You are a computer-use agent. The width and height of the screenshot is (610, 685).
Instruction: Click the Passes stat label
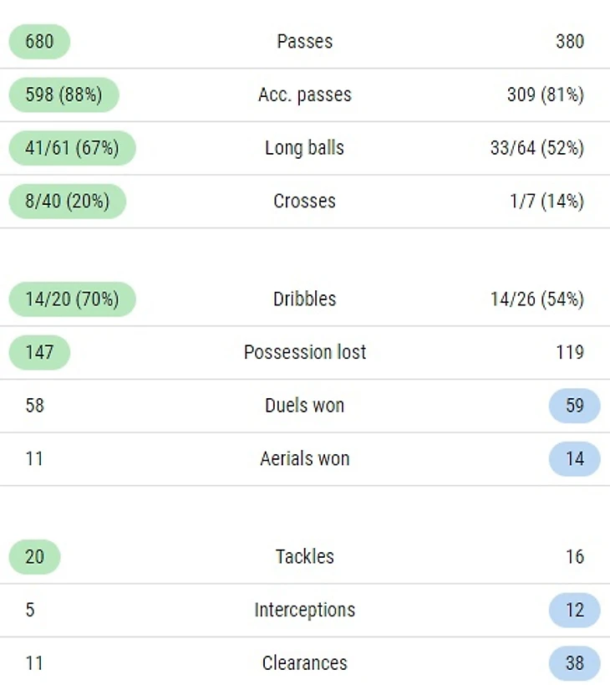tap(304, 41)
